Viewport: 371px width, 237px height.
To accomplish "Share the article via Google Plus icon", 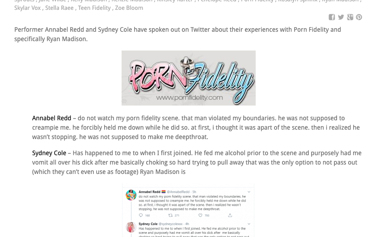I will [350, 17].
